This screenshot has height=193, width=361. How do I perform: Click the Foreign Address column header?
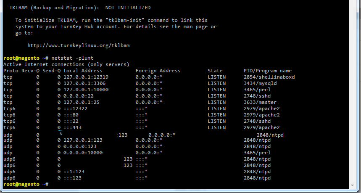pos(158,71)
